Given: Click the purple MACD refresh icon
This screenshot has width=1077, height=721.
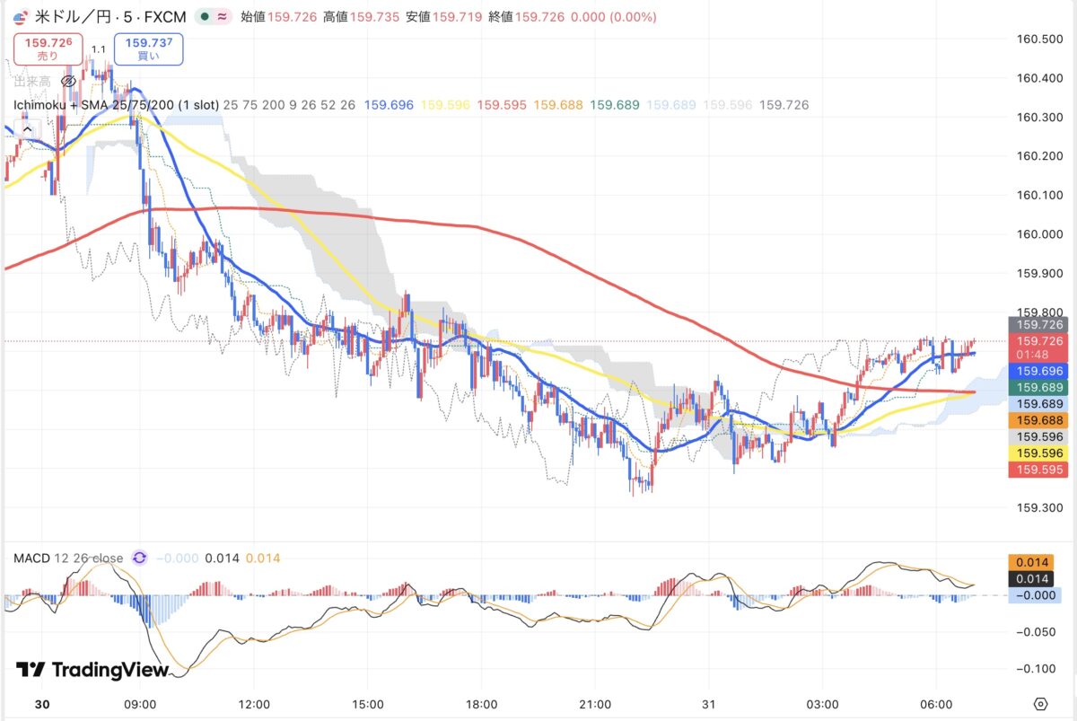Looking at the screenshot, I should pos(139,558).
